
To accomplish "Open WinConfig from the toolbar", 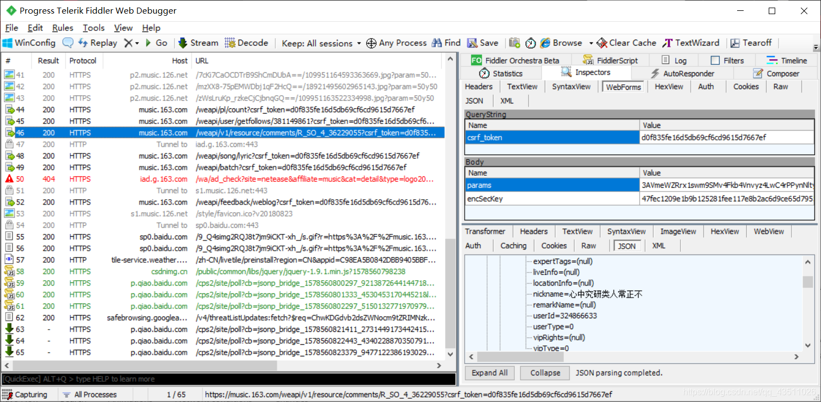I will (29, 42).
